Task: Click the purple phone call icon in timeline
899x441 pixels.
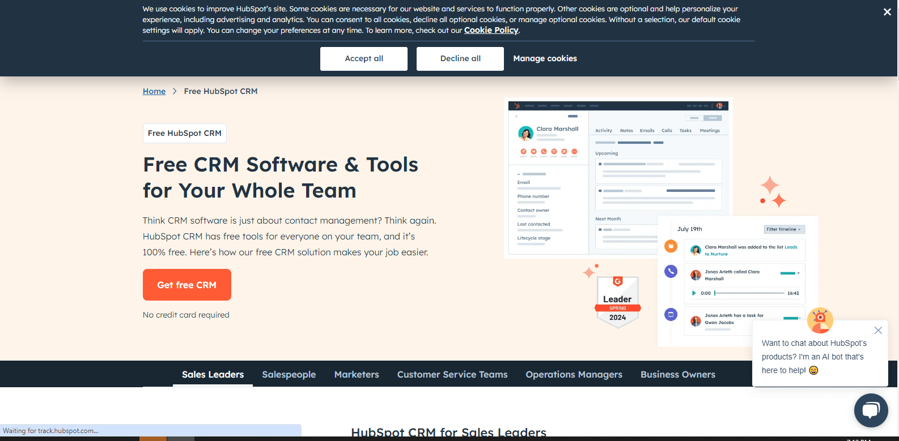Action: tap(671, 271)
